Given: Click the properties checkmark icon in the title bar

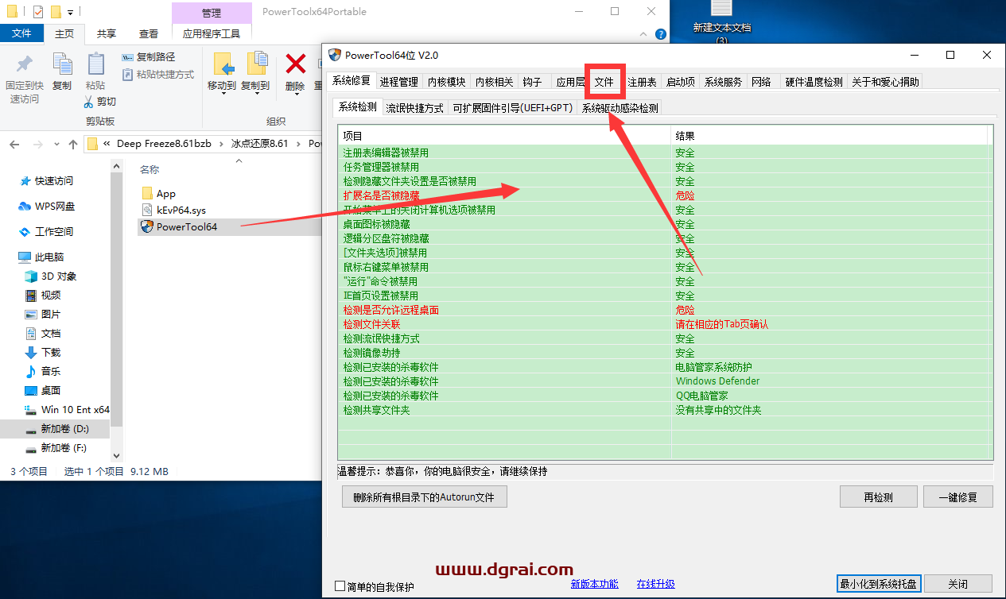Looking at the screenshot, I should tap(38, 12).
